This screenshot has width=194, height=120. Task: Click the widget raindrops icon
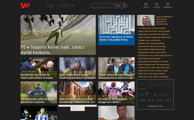pyautogui.click(x=155, y=95)
